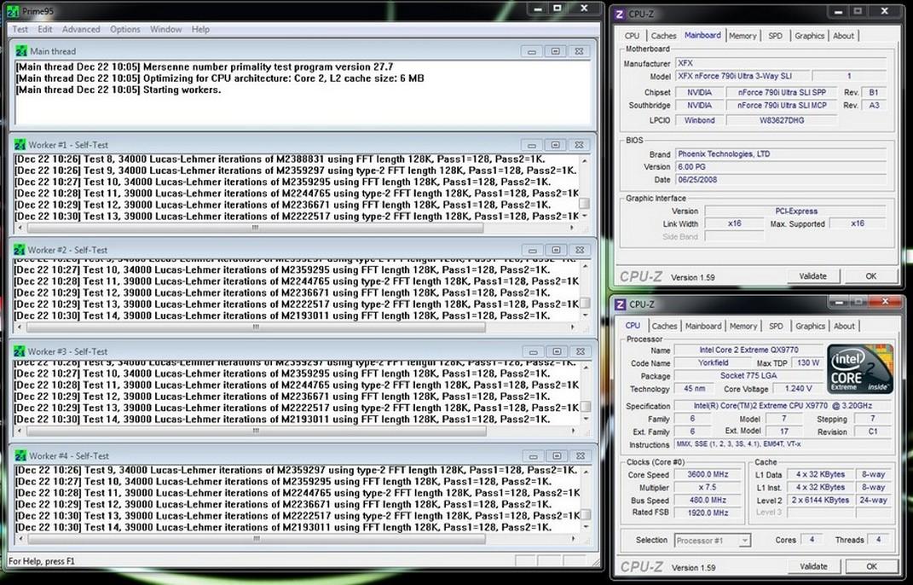This screenshot has height=585, width=913.
Task: Open Memory tab in lower CPU-Z window
Action: point(743,327)
